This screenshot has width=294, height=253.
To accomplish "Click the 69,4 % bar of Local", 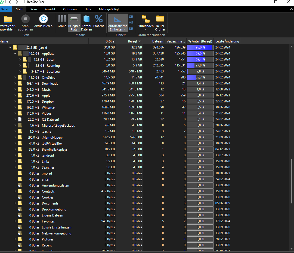I will point(200,59).
